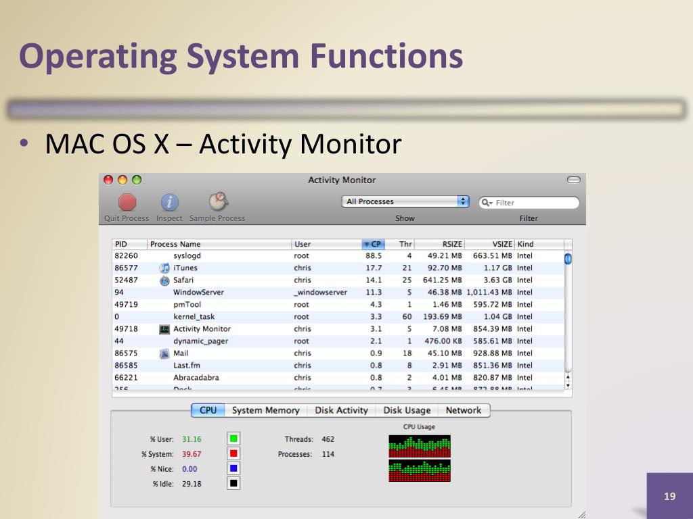Switch to the Disk Activity tab
Image resolution: width=693 pixels, height=519 pixels.
point(341,410)
